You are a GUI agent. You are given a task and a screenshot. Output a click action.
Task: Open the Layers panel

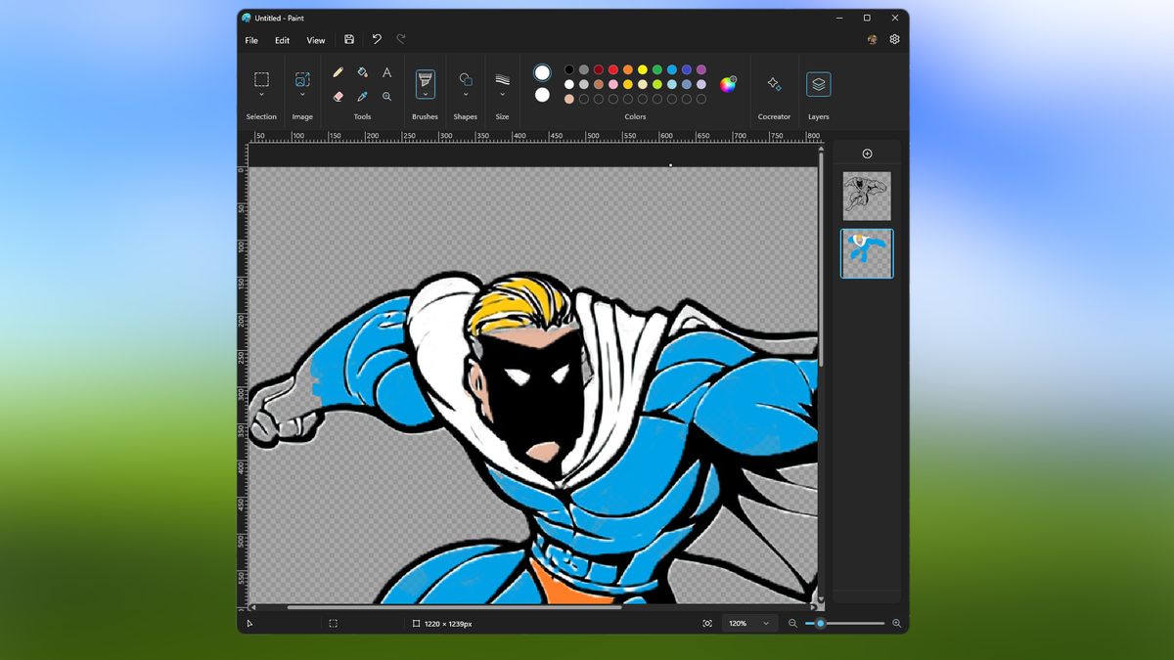tap(818, 84)
